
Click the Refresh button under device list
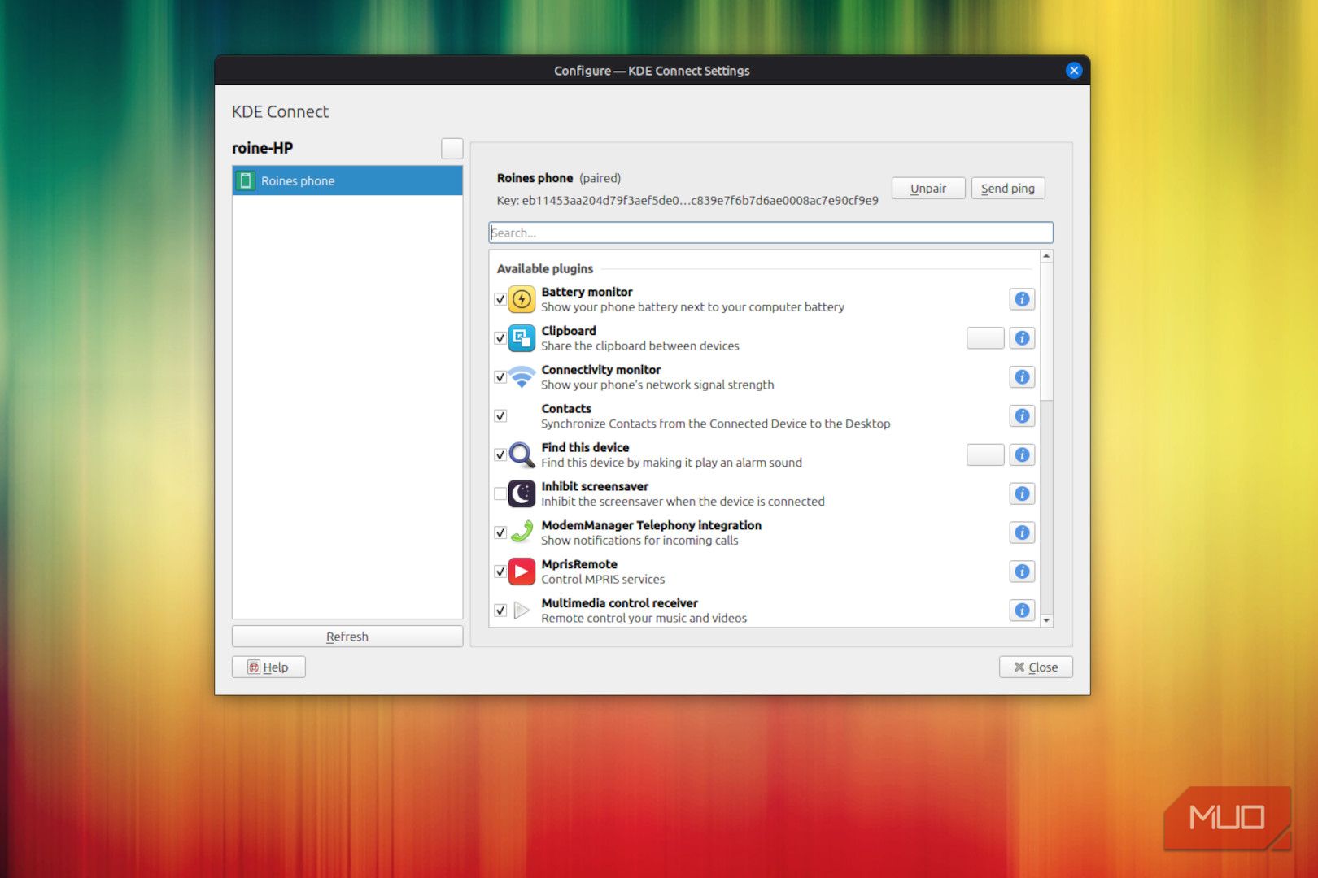click(x=347, y=637)
